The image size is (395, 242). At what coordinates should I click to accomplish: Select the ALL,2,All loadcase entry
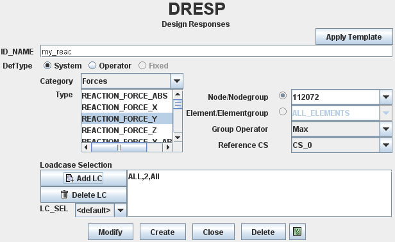pos(144,177)
